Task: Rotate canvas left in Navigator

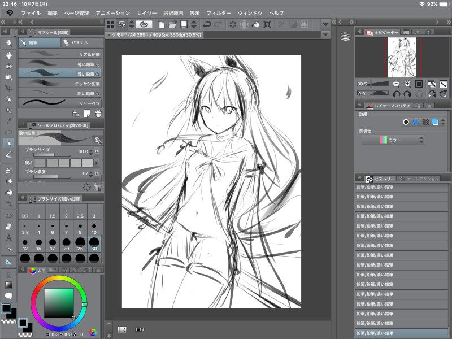Action: [x=397, y=94]
